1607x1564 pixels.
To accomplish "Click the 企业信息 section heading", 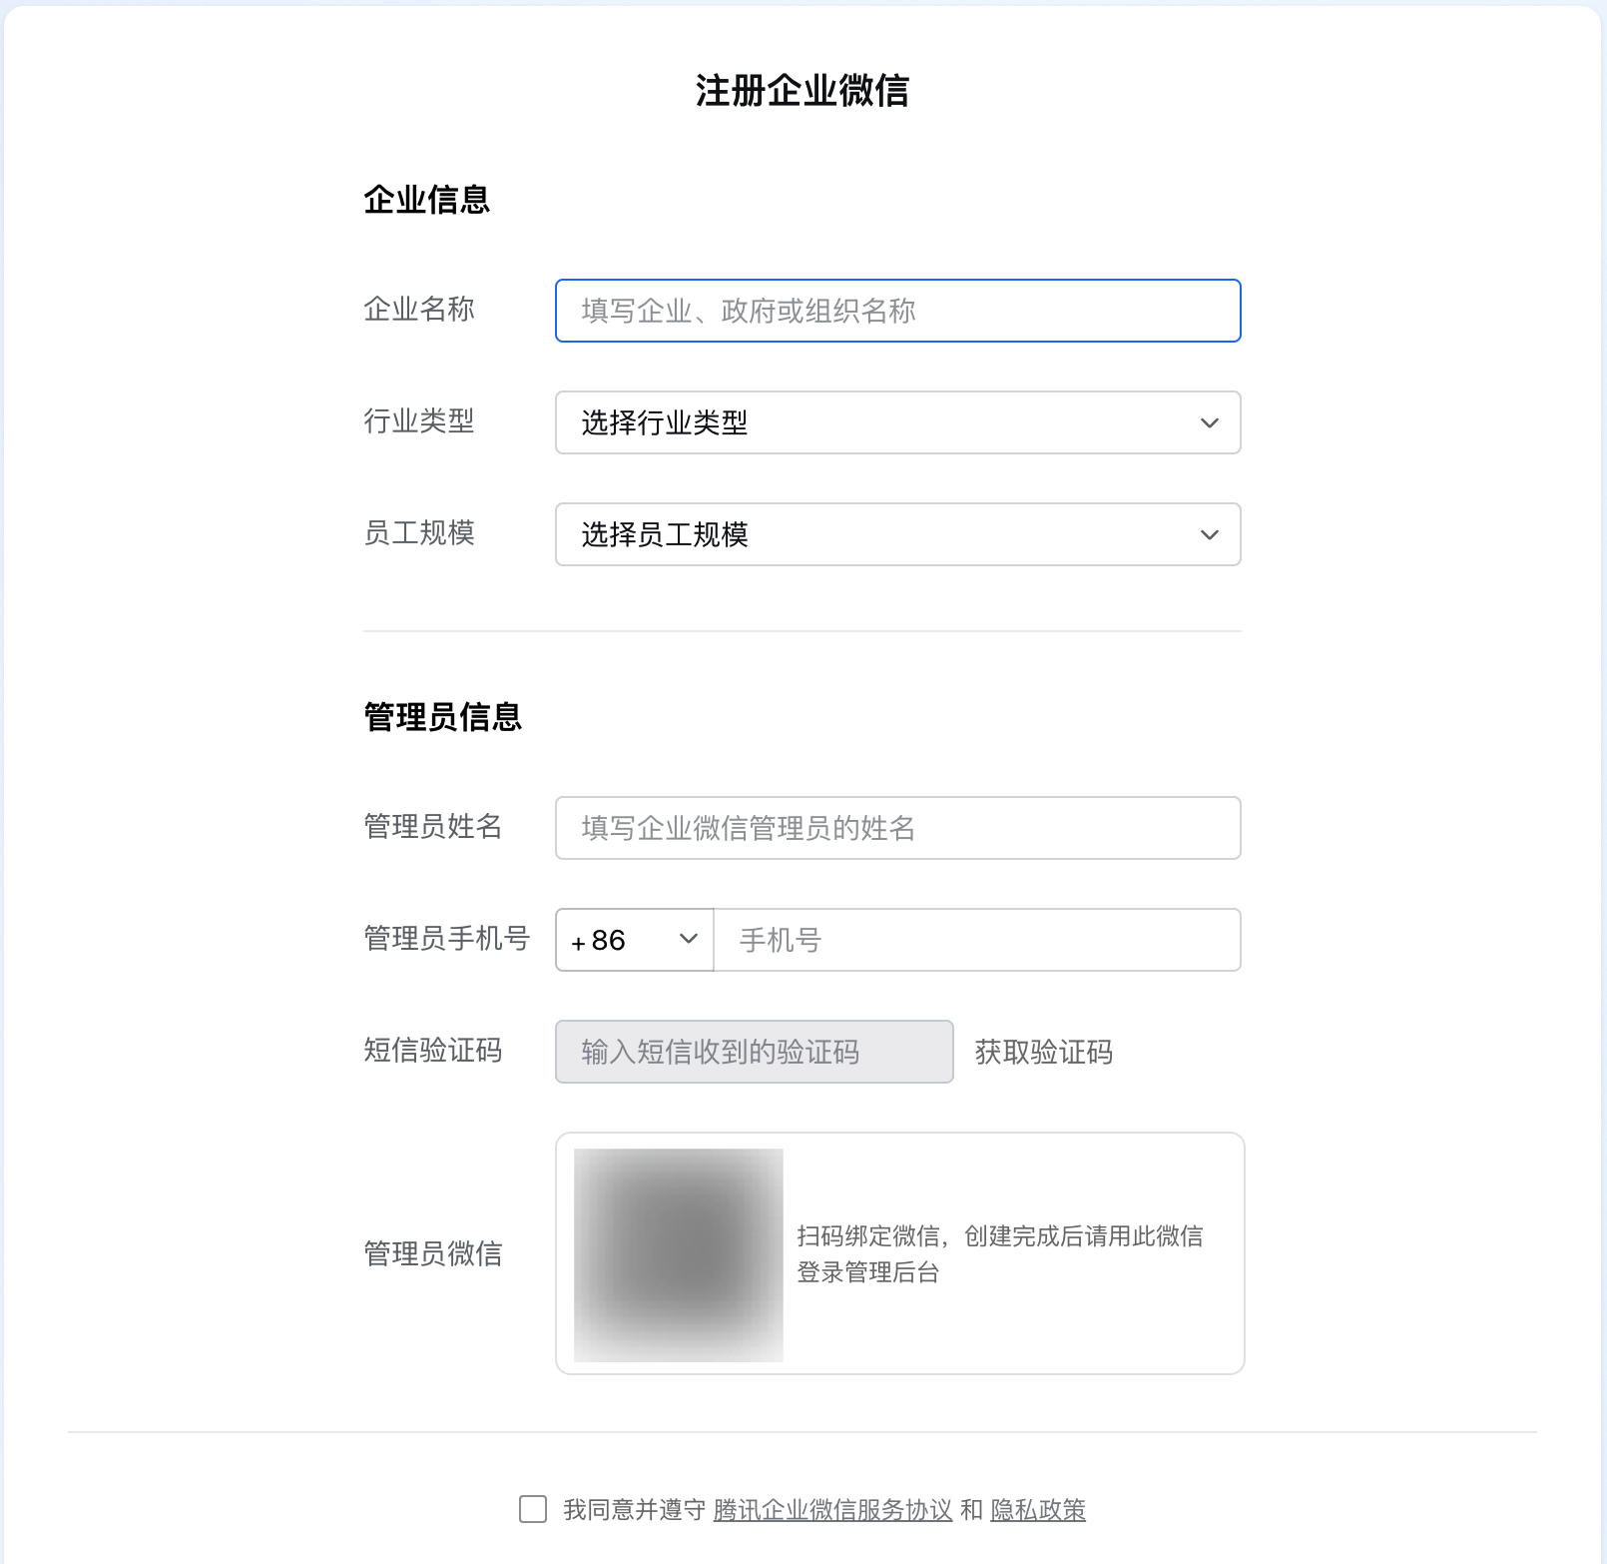I will point(427,200).
